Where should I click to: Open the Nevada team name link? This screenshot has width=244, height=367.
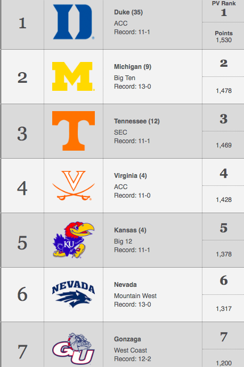[125, 285]
